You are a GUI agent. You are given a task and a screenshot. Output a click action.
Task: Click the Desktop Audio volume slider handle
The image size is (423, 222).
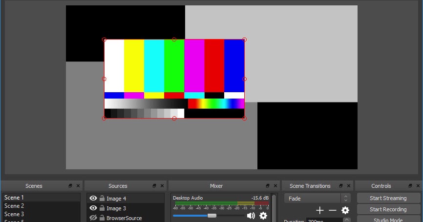(212, 216)
